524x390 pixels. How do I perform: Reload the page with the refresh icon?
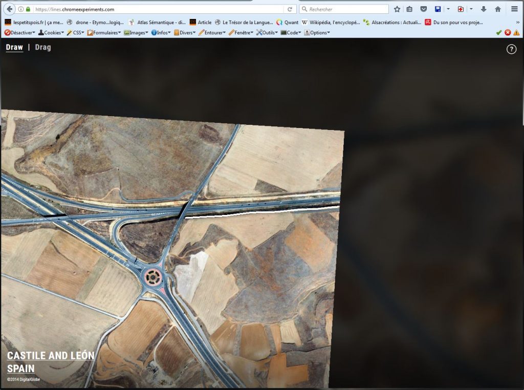click(290, 9)
